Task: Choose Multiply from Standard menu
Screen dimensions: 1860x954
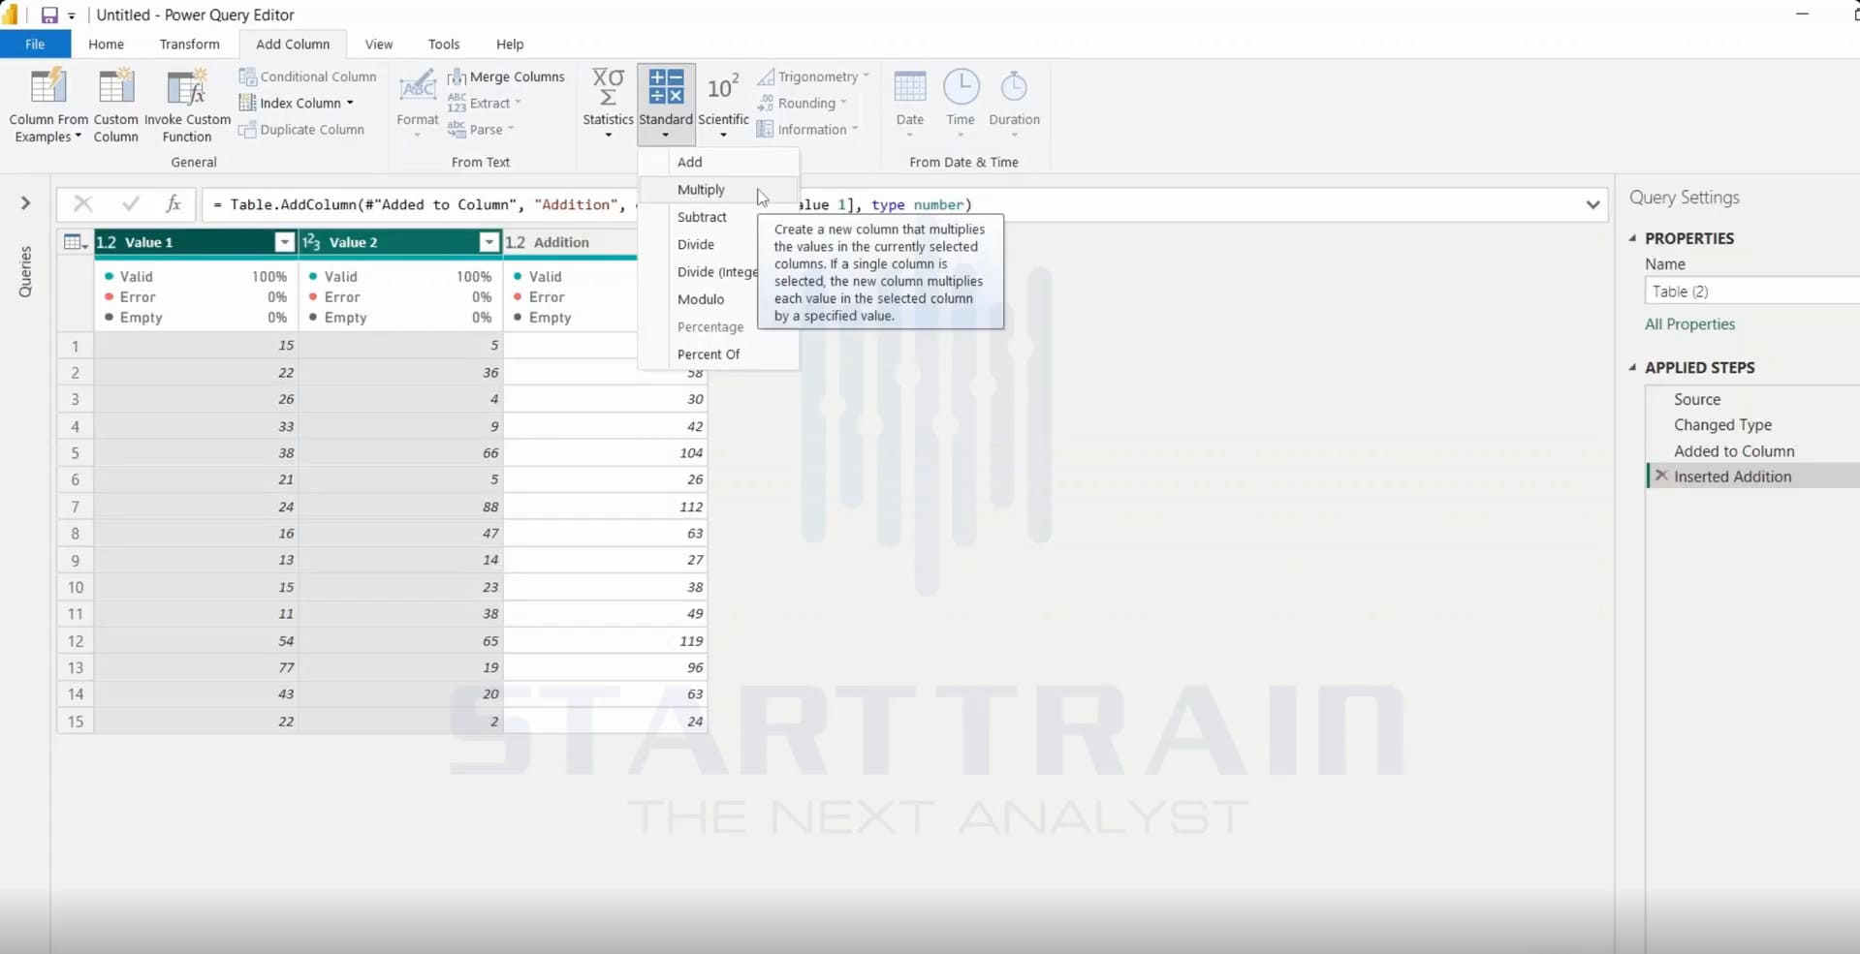Action: [718, 190]
